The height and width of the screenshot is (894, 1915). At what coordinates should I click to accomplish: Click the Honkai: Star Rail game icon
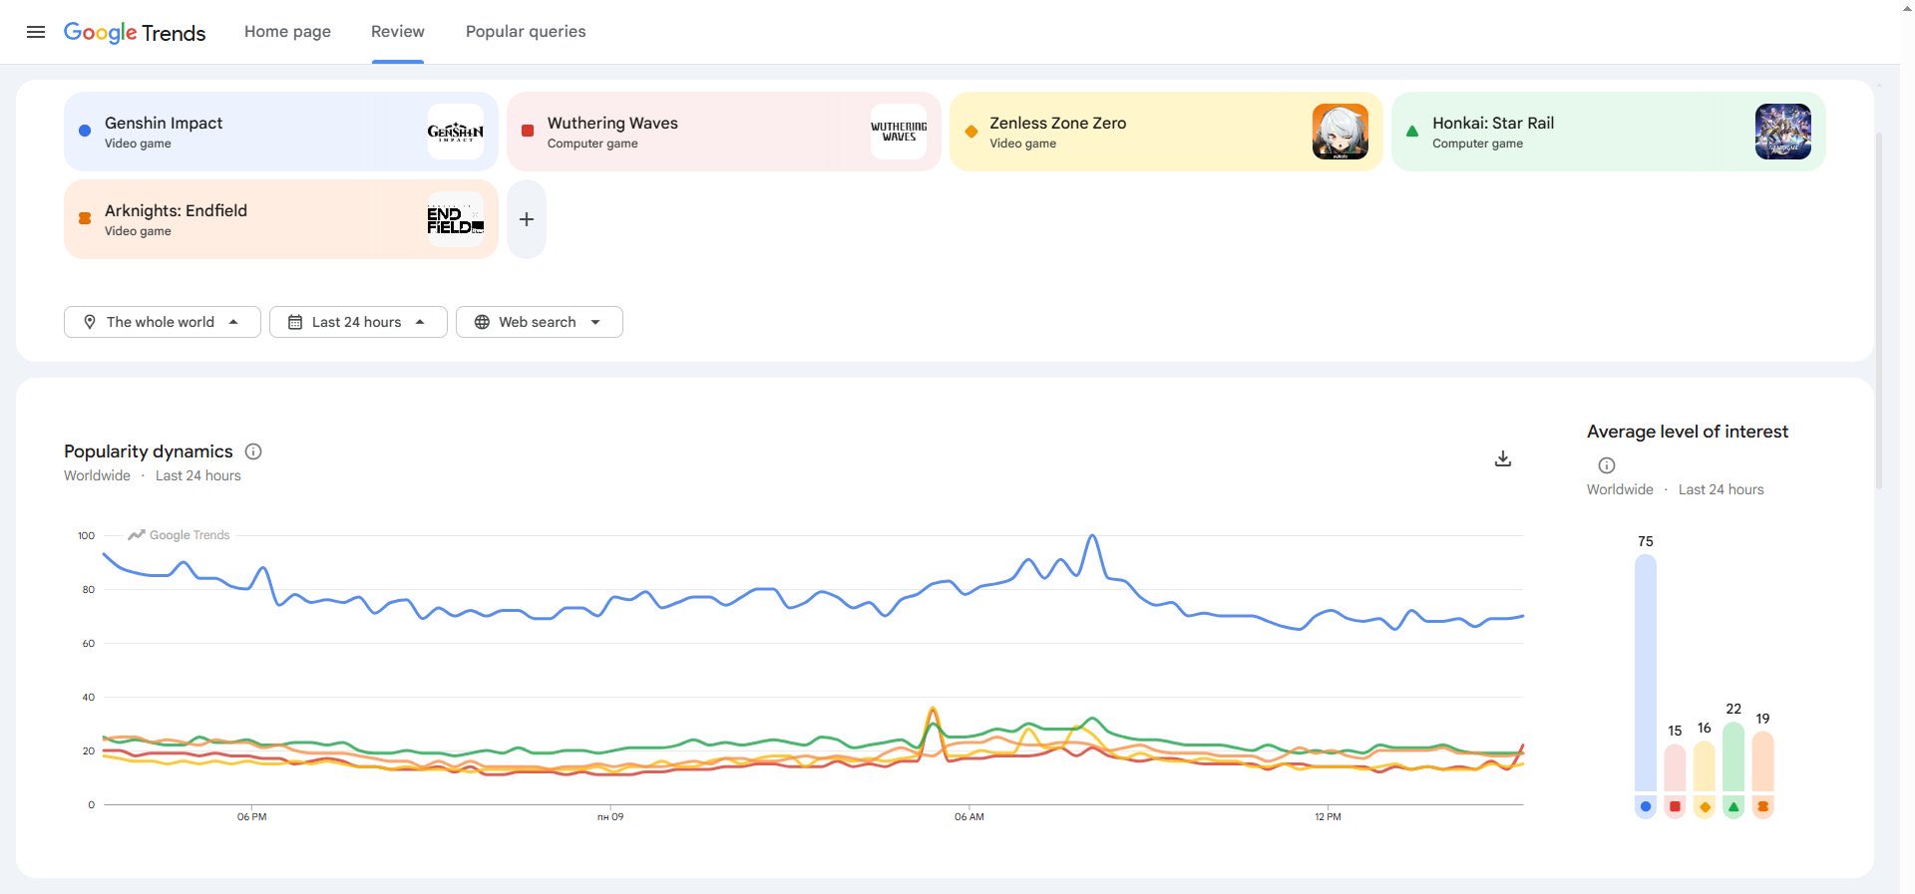pos(1782,132)
